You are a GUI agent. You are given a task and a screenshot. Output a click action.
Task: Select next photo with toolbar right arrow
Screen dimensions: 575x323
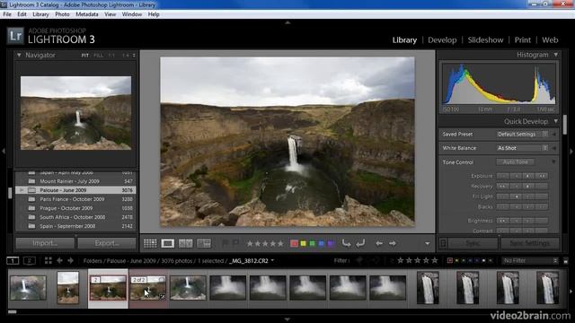coord(393,243)
